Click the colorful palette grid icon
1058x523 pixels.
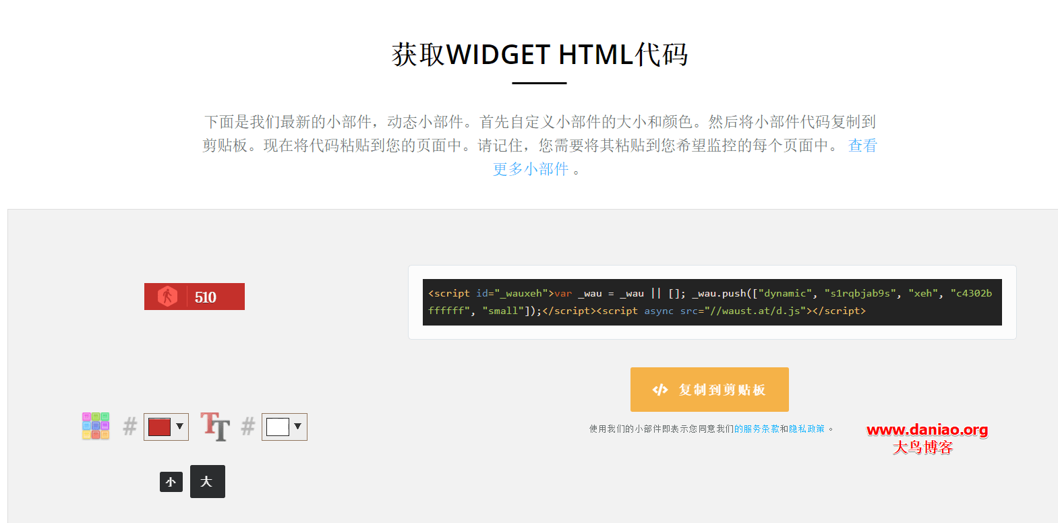coord(96,426)
